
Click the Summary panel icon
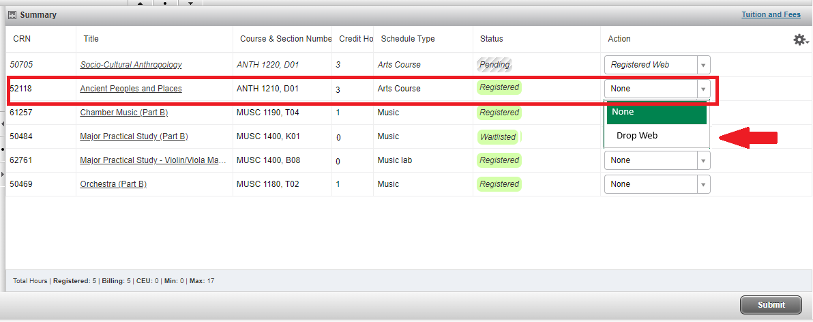[x=12, y=15]
